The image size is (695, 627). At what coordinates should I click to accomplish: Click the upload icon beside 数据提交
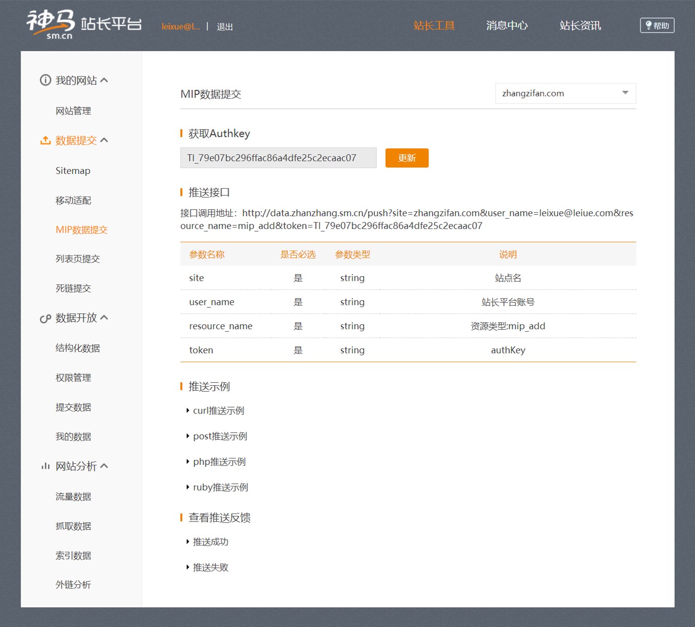(x=45, y=141)
